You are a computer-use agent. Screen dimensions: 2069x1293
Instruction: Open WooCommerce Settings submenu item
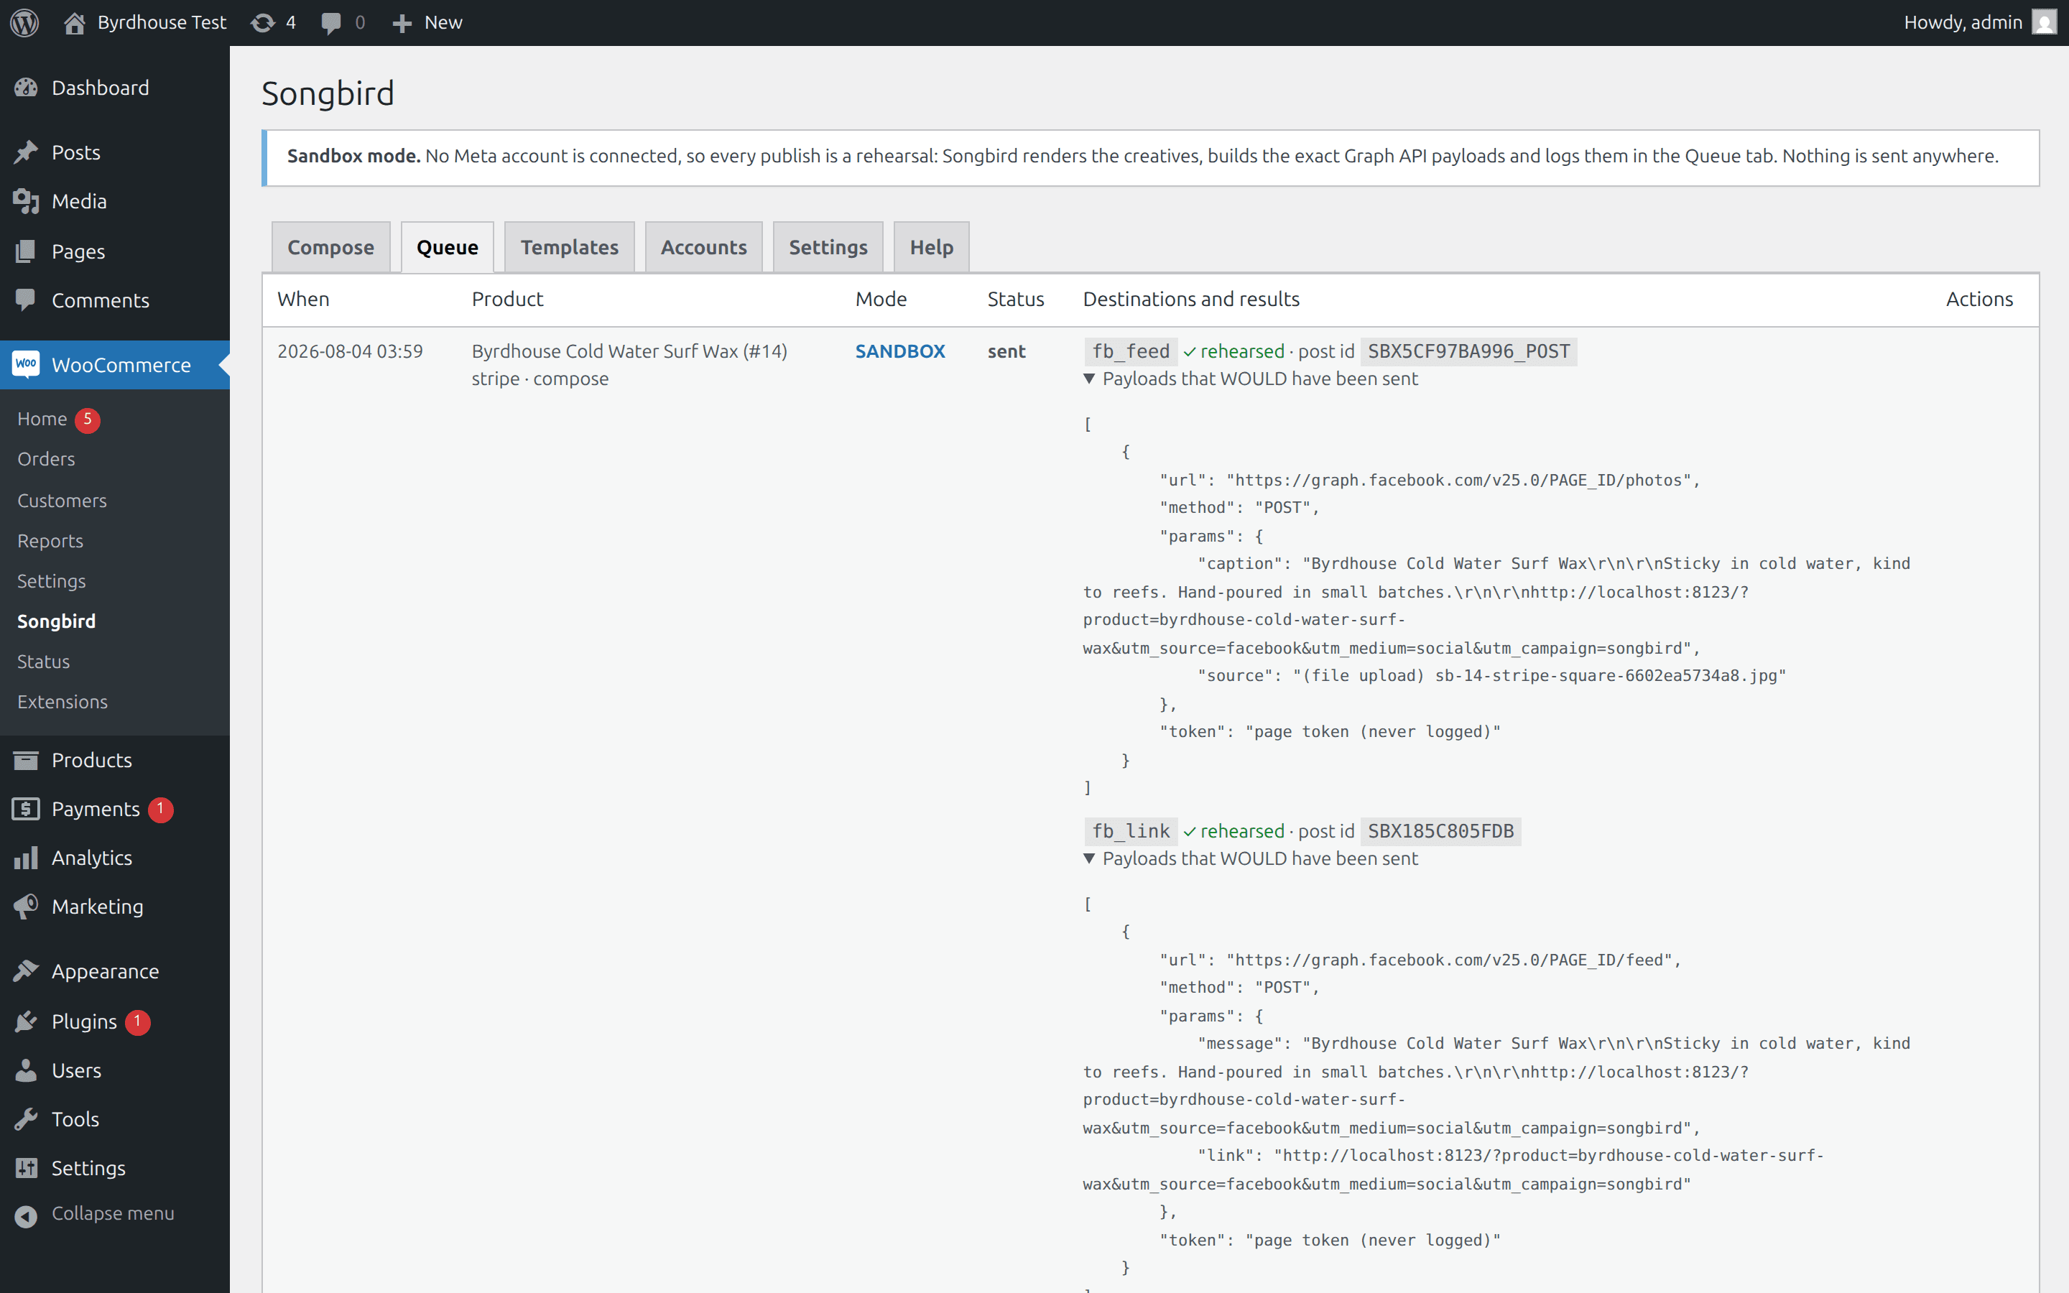pyautogui.click(x=51, y=580)
